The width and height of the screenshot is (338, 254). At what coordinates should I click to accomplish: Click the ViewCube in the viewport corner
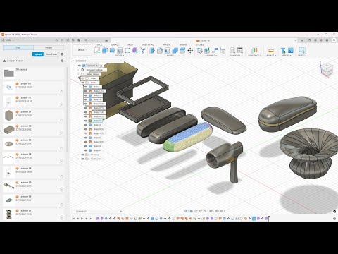pyautogui.click(x=326, y=69)
